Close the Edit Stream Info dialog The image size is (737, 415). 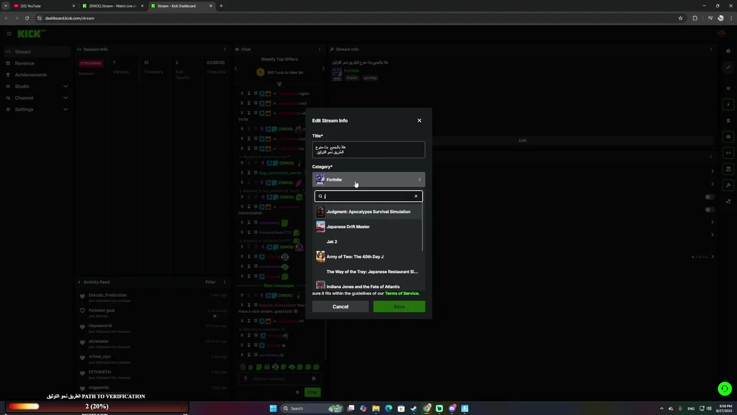[419, 120]
